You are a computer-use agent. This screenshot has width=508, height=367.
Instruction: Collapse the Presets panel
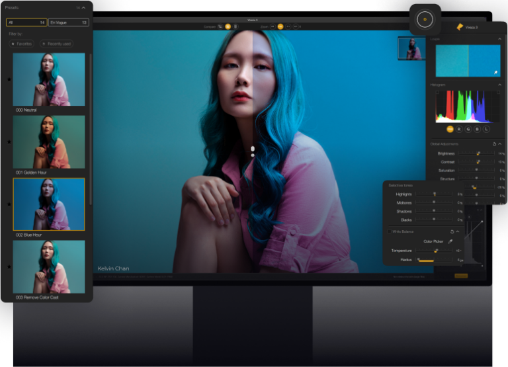click(x=83, y=8)
